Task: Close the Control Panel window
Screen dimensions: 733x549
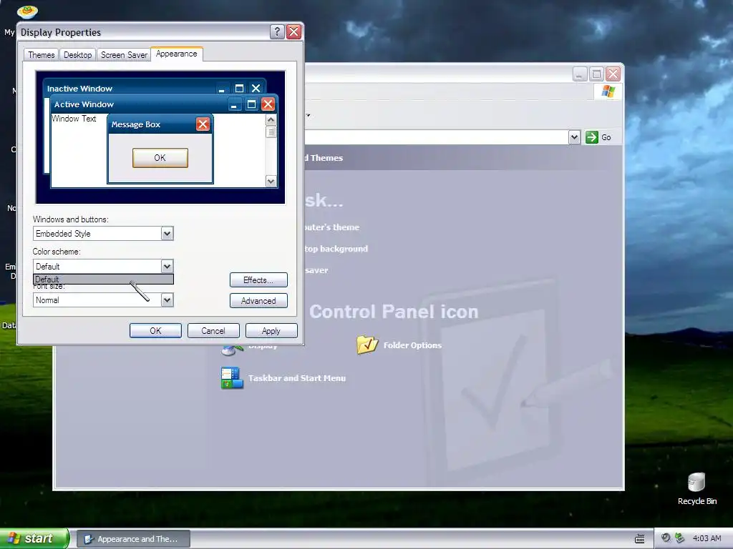Action: click(x=613, y=74)
